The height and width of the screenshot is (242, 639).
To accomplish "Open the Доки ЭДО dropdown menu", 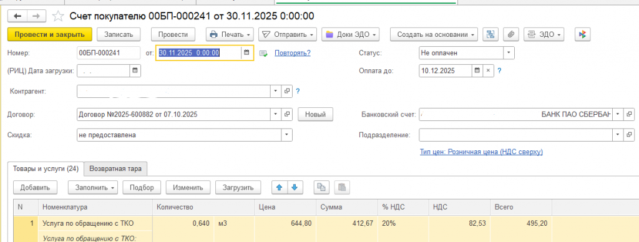I will [350, 34].
